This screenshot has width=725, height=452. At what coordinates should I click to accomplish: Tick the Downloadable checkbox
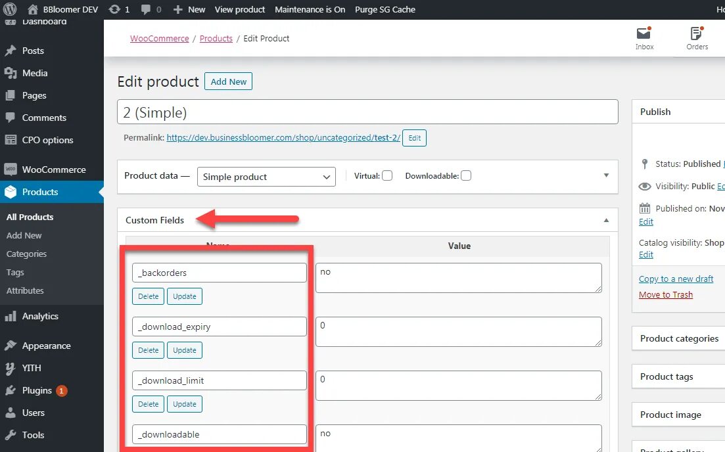pos(466,175)
